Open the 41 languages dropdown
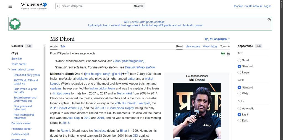The width and height of the screenshot is (283, 140). [218, 39]
